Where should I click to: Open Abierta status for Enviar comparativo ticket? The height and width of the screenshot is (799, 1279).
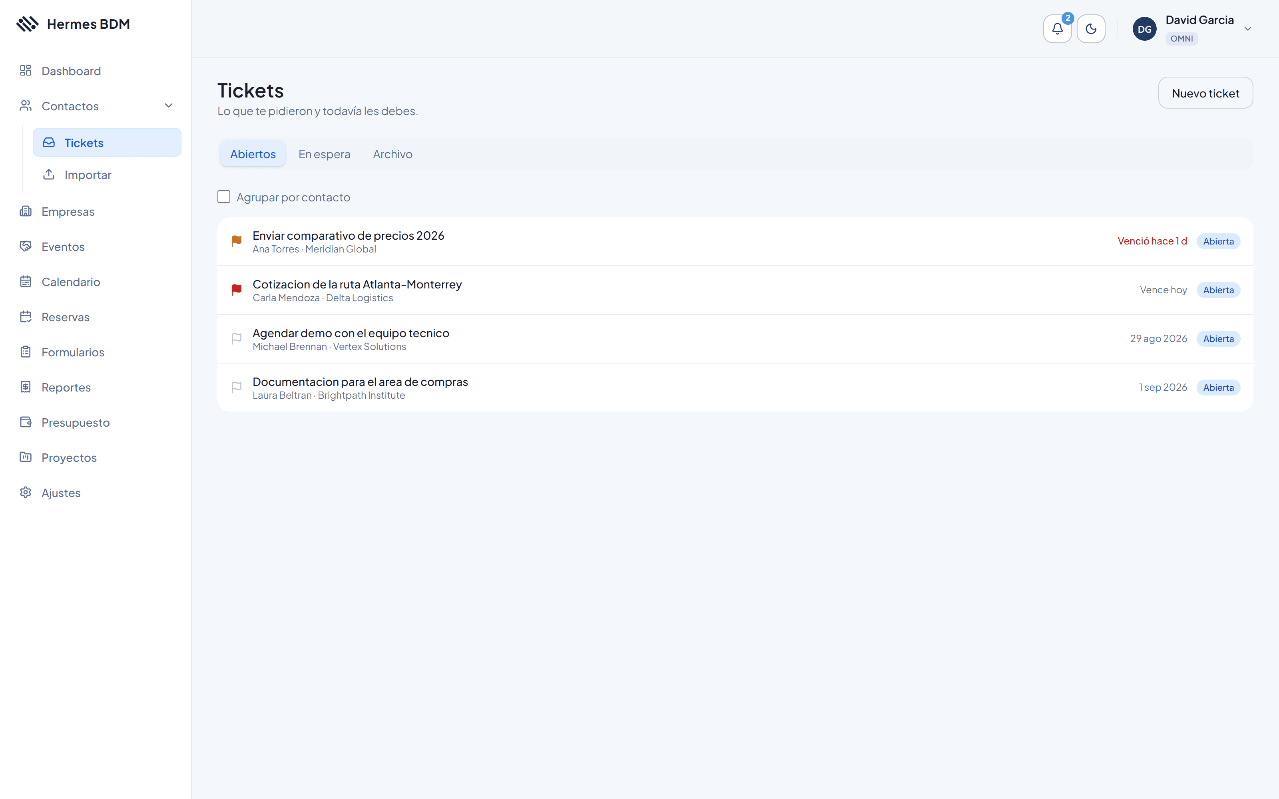tap(1218, 241)
